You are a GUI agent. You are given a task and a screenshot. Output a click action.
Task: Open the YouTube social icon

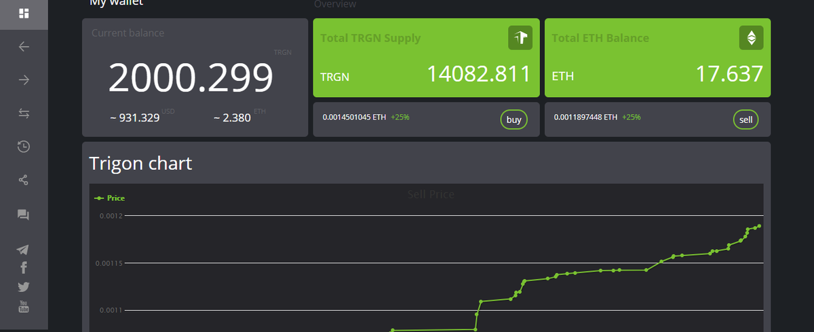[24, 306]
